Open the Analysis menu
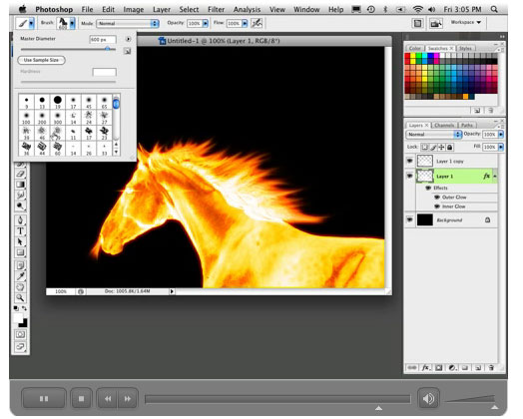The width and height of the screenshot is (523, 419). [x=247, y=9]
